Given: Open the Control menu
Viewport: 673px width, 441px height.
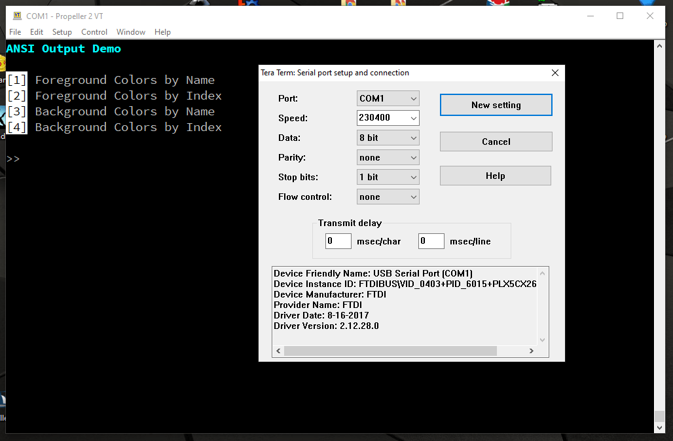Looking at the screenshot, I should click(x=94, y=31).
